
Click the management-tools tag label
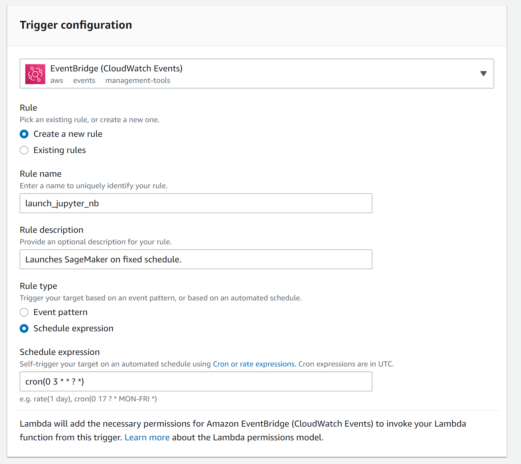tap(138, 80)
